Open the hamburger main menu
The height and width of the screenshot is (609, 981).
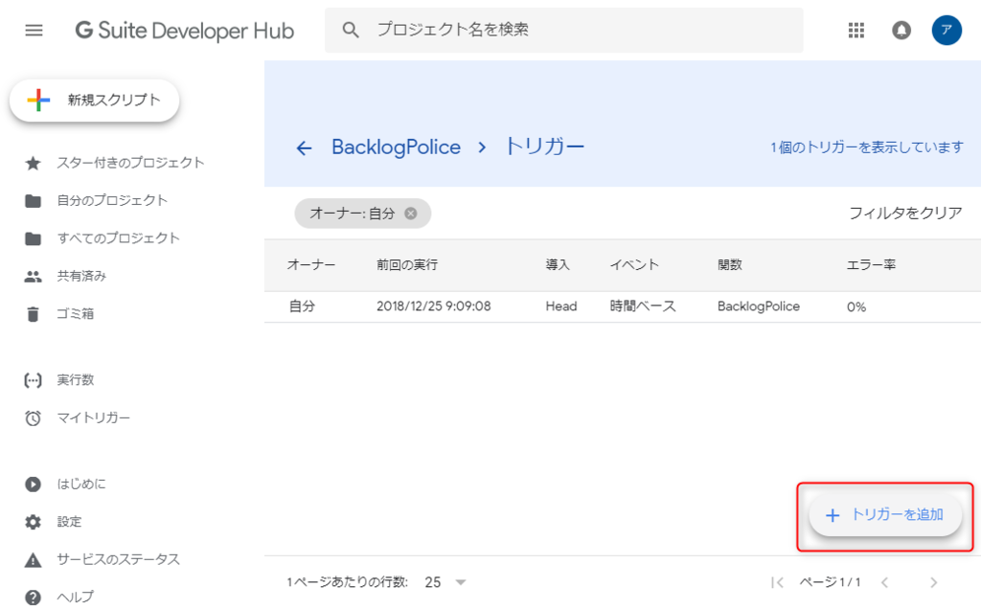pyautogui.click(x=34, y=30)
